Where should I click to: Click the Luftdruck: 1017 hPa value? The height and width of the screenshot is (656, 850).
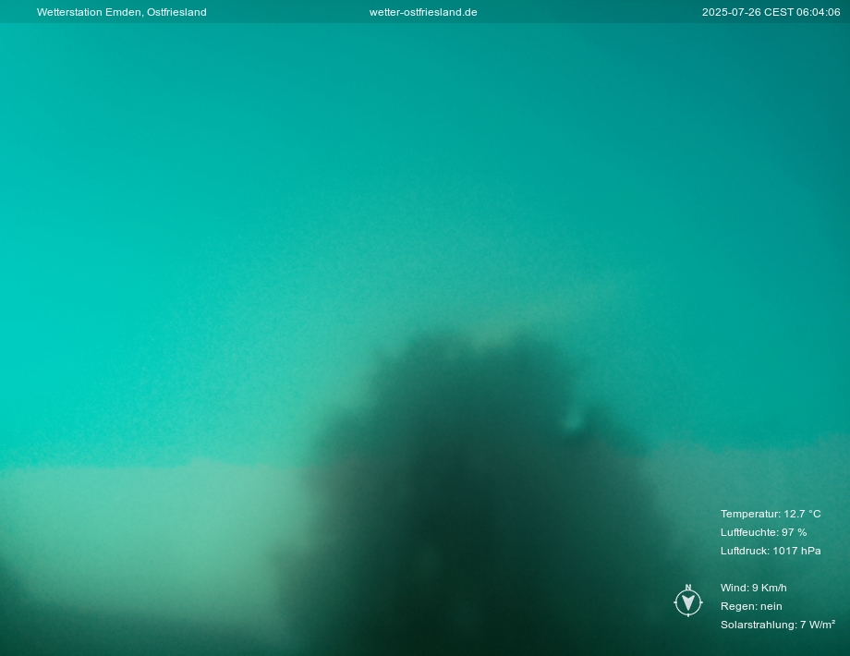[771, 551]
